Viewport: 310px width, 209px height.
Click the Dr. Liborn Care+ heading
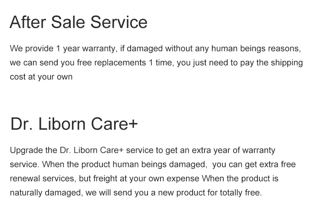[74, 124]
